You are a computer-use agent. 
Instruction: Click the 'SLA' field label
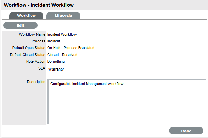coord(42,68)
